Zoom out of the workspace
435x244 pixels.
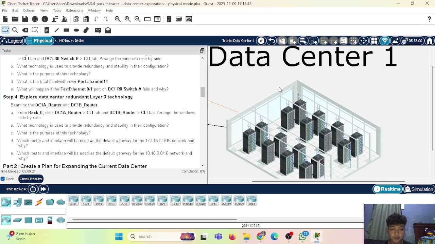(137, 19)
